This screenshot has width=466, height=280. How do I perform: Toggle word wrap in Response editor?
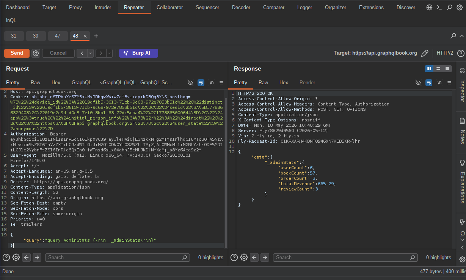(429, 82)
